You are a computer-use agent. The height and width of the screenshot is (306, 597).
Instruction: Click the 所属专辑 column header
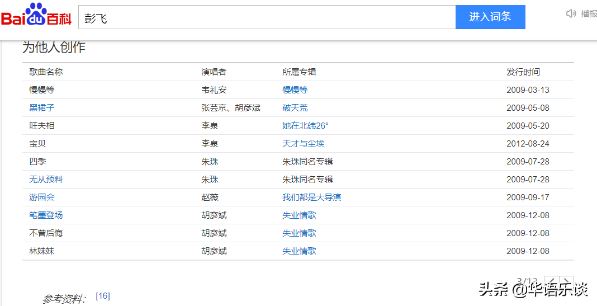(299, 72)
